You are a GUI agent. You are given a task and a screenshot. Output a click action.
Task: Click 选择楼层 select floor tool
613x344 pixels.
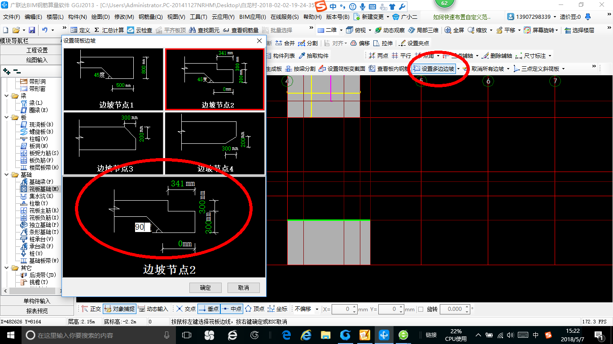tap(579, 30)
